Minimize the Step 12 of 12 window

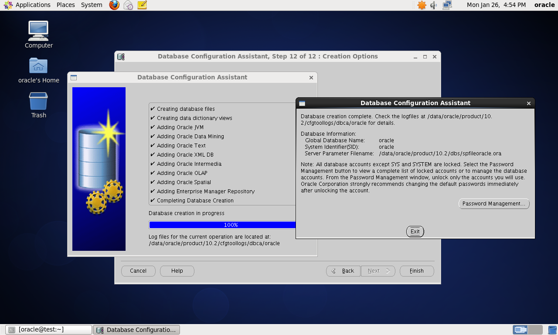415,57
